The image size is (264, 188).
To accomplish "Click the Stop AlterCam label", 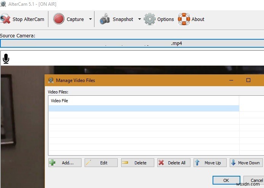I will [x=28, y=19].
